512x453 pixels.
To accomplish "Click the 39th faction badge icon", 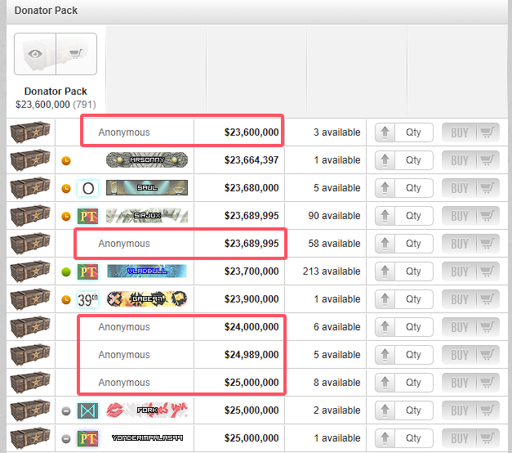I will click(x=87, y=299).
